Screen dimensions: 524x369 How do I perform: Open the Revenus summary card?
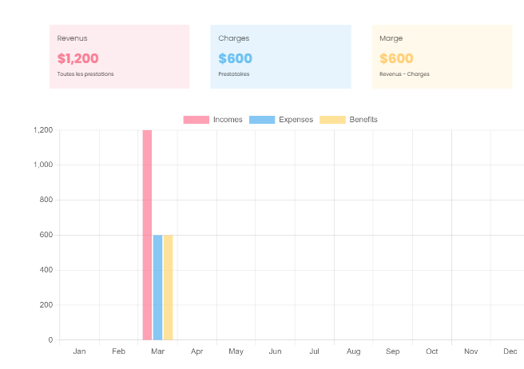click(x=119, y=56)
